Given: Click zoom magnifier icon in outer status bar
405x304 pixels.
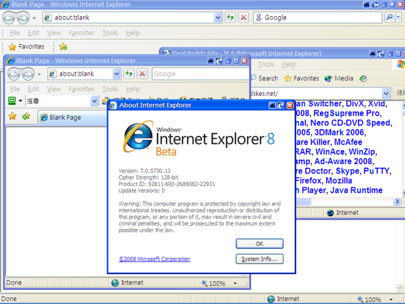Looking at the screenshot, I should point(360,299).
